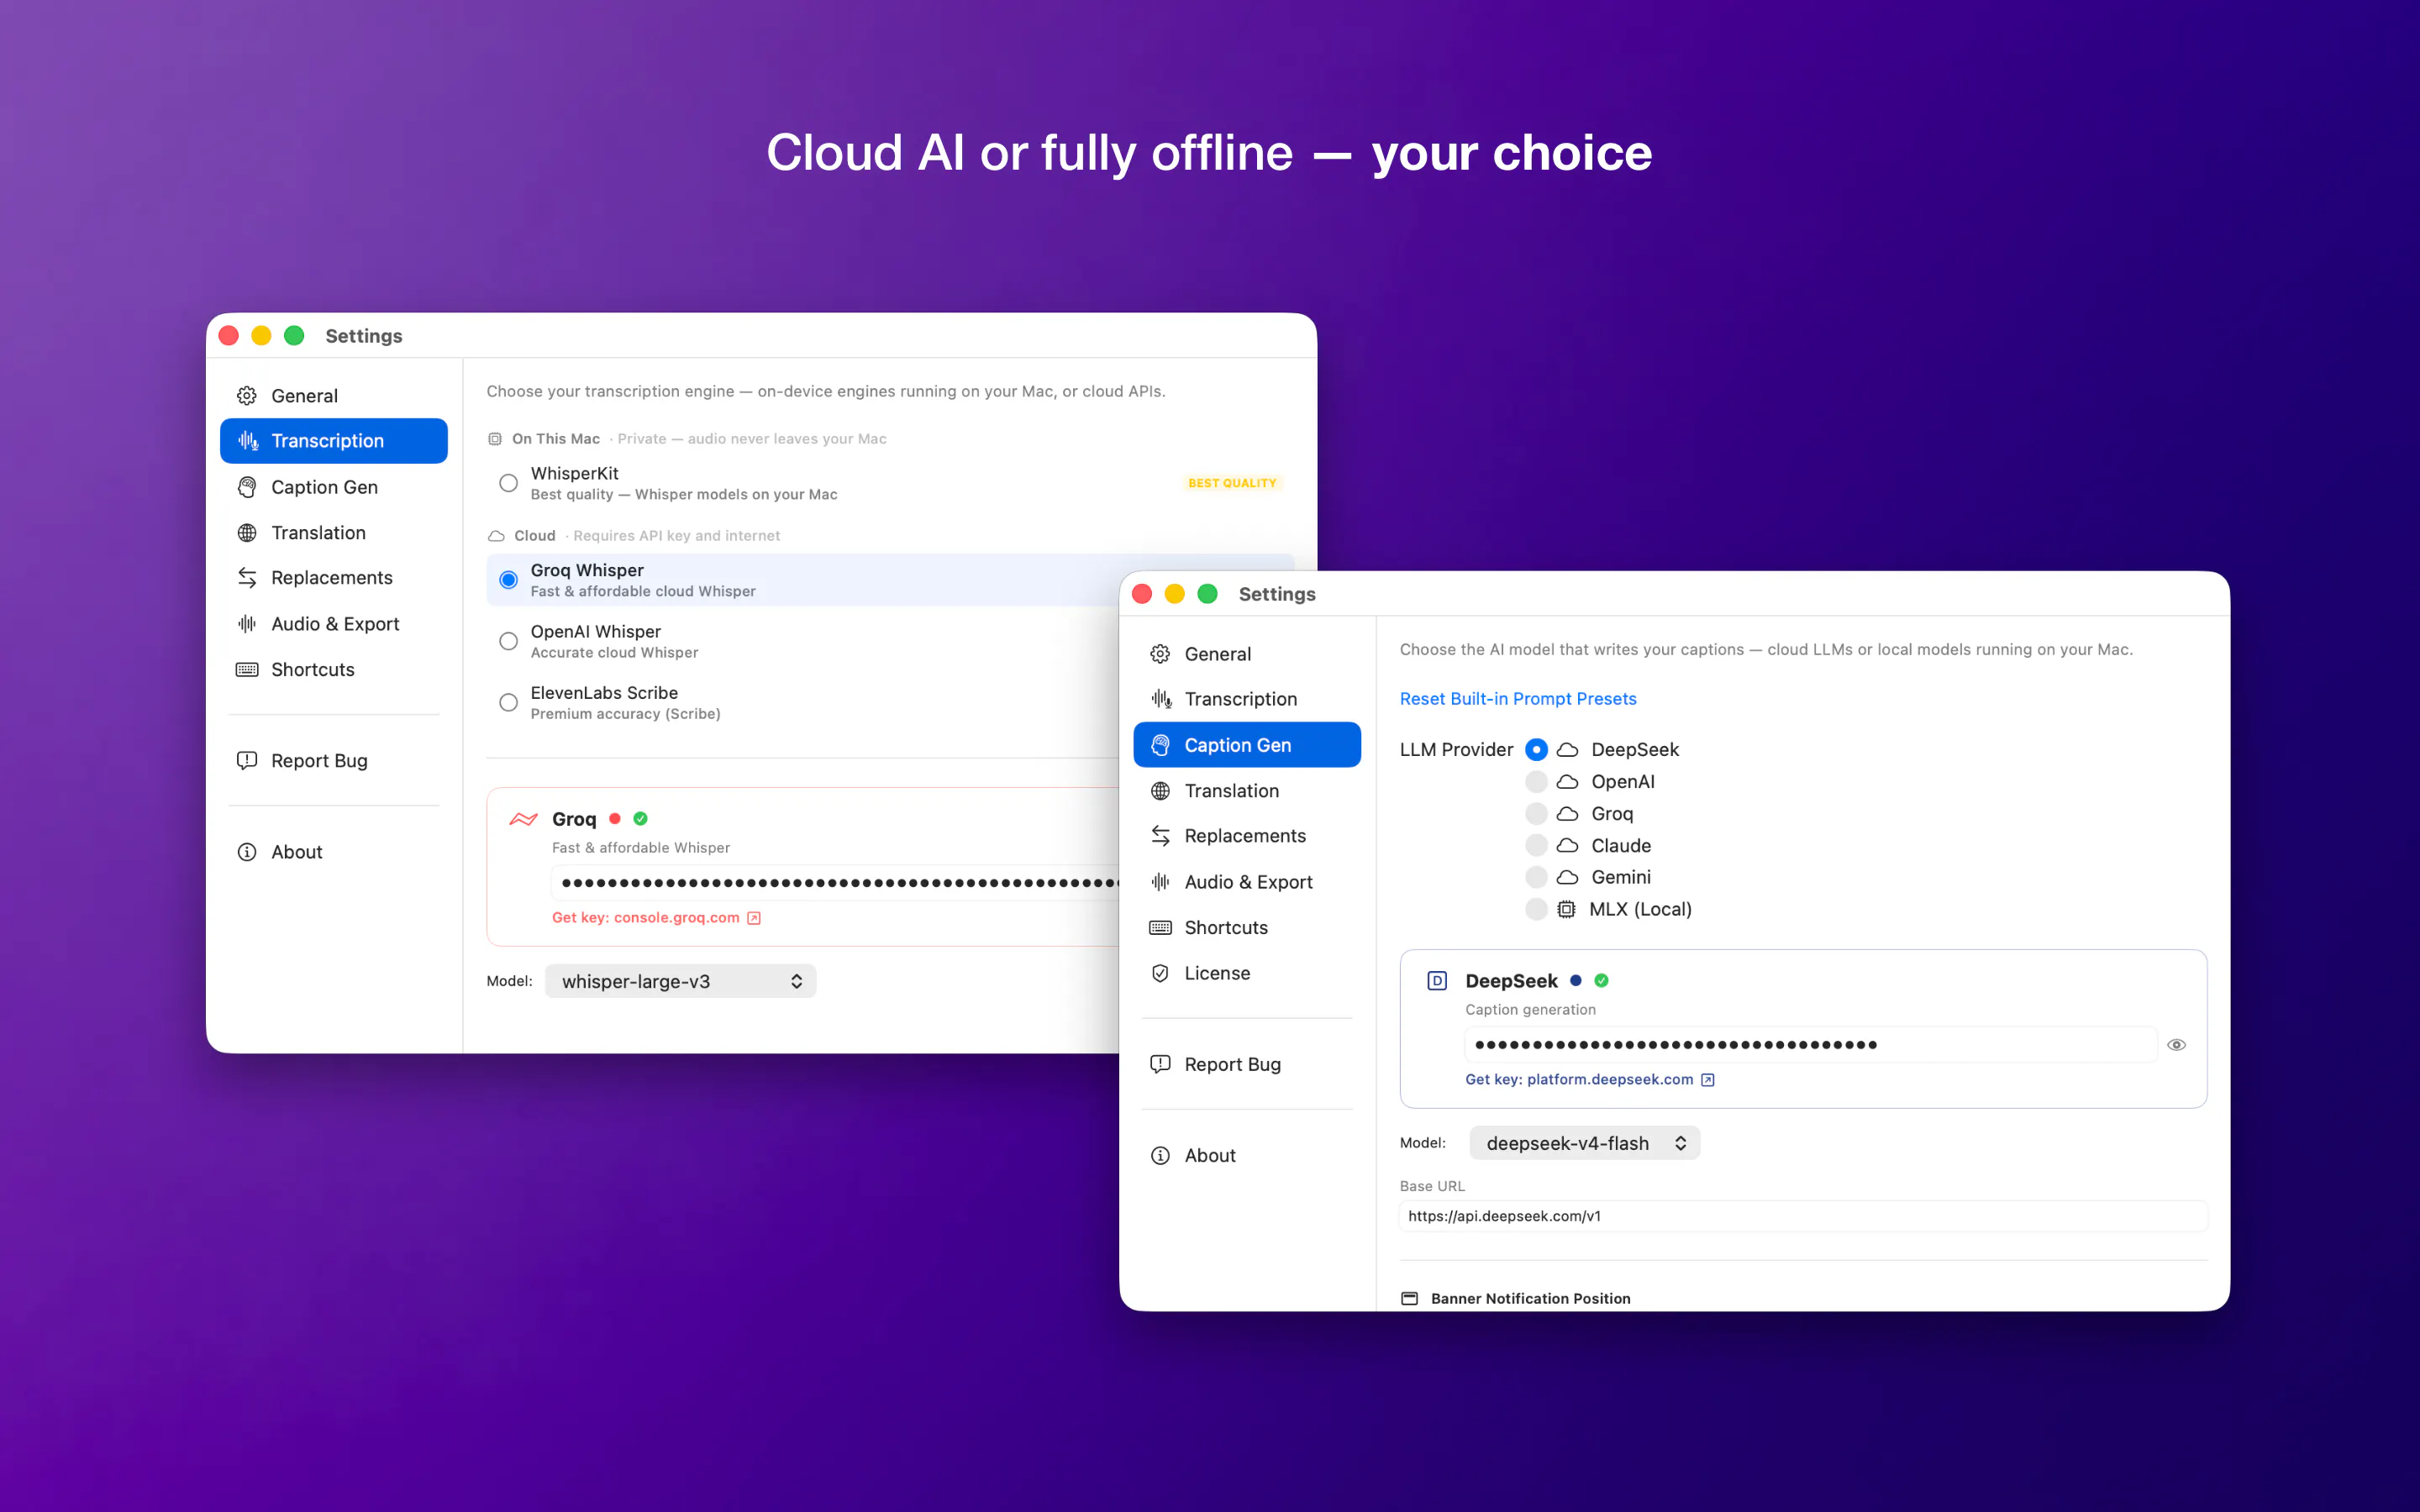Click Audio & Export waveform icon in back window
Image resolution: width=2420 pixels, height=1512 pixels.
tap(247, 623)
